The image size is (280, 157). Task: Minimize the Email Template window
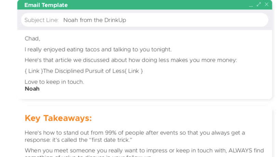pos(251,5)
